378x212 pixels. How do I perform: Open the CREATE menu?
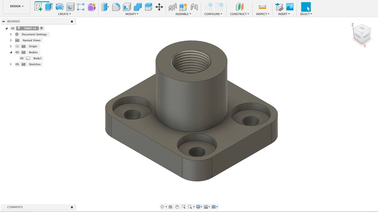point(64,14)
